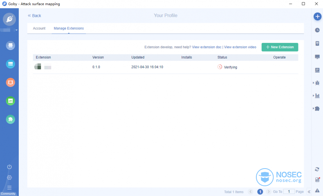Image resolution: width=323 pixels, height=196 pixels.
Task: Click the hamburger menu icon in sidebar
Action: (x=9, y=187)
